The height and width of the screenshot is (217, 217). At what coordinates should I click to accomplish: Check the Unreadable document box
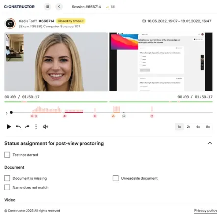click(x=116, y=178)
